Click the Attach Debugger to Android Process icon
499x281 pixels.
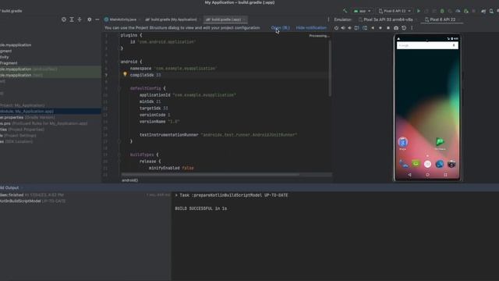pos(466,11)
